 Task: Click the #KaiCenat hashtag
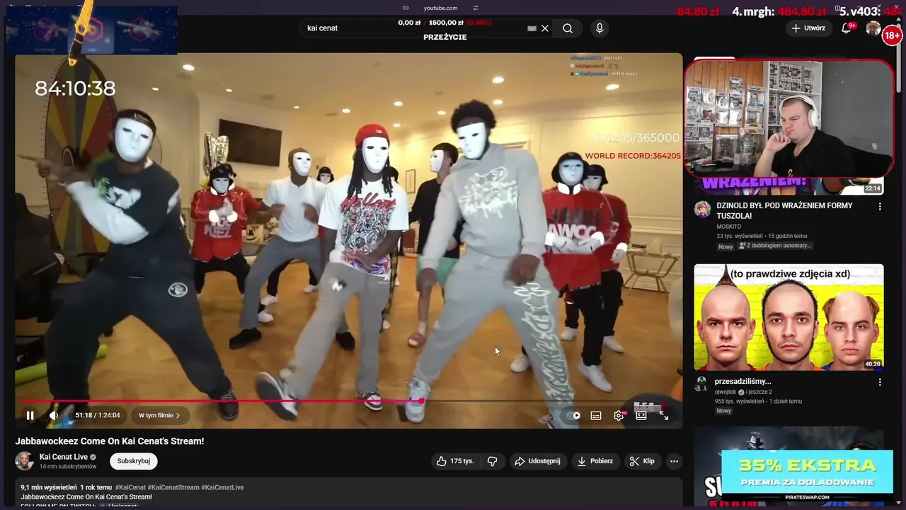point(130,487)
